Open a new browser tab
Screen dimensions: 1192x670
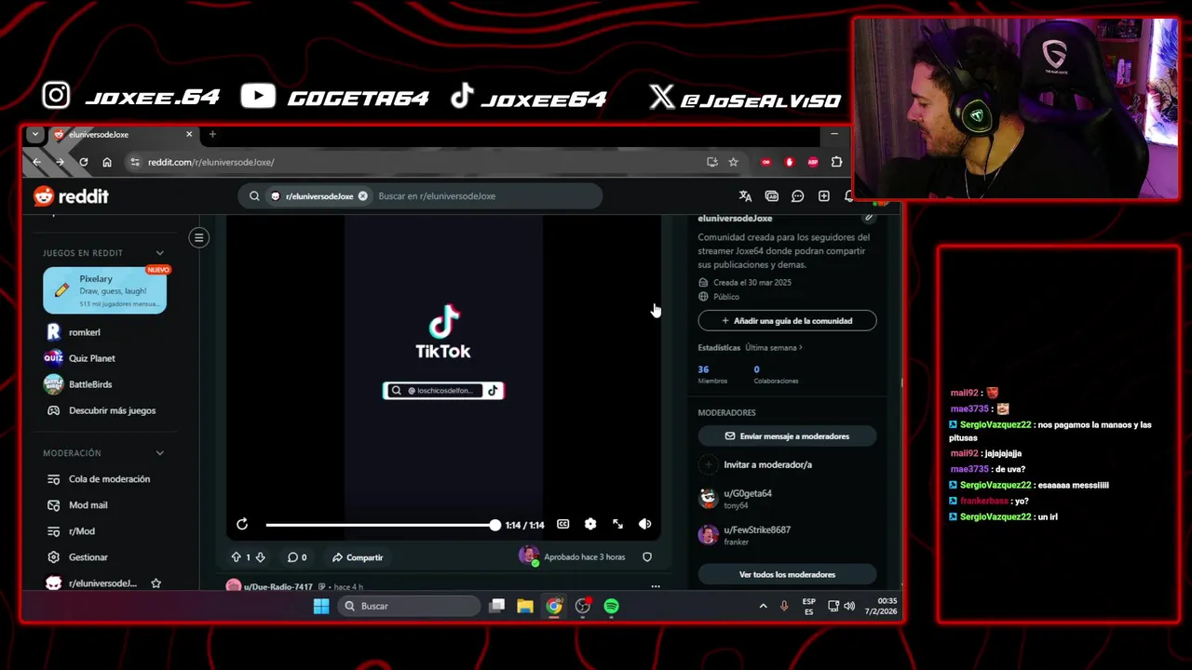[x=212, y=135]
